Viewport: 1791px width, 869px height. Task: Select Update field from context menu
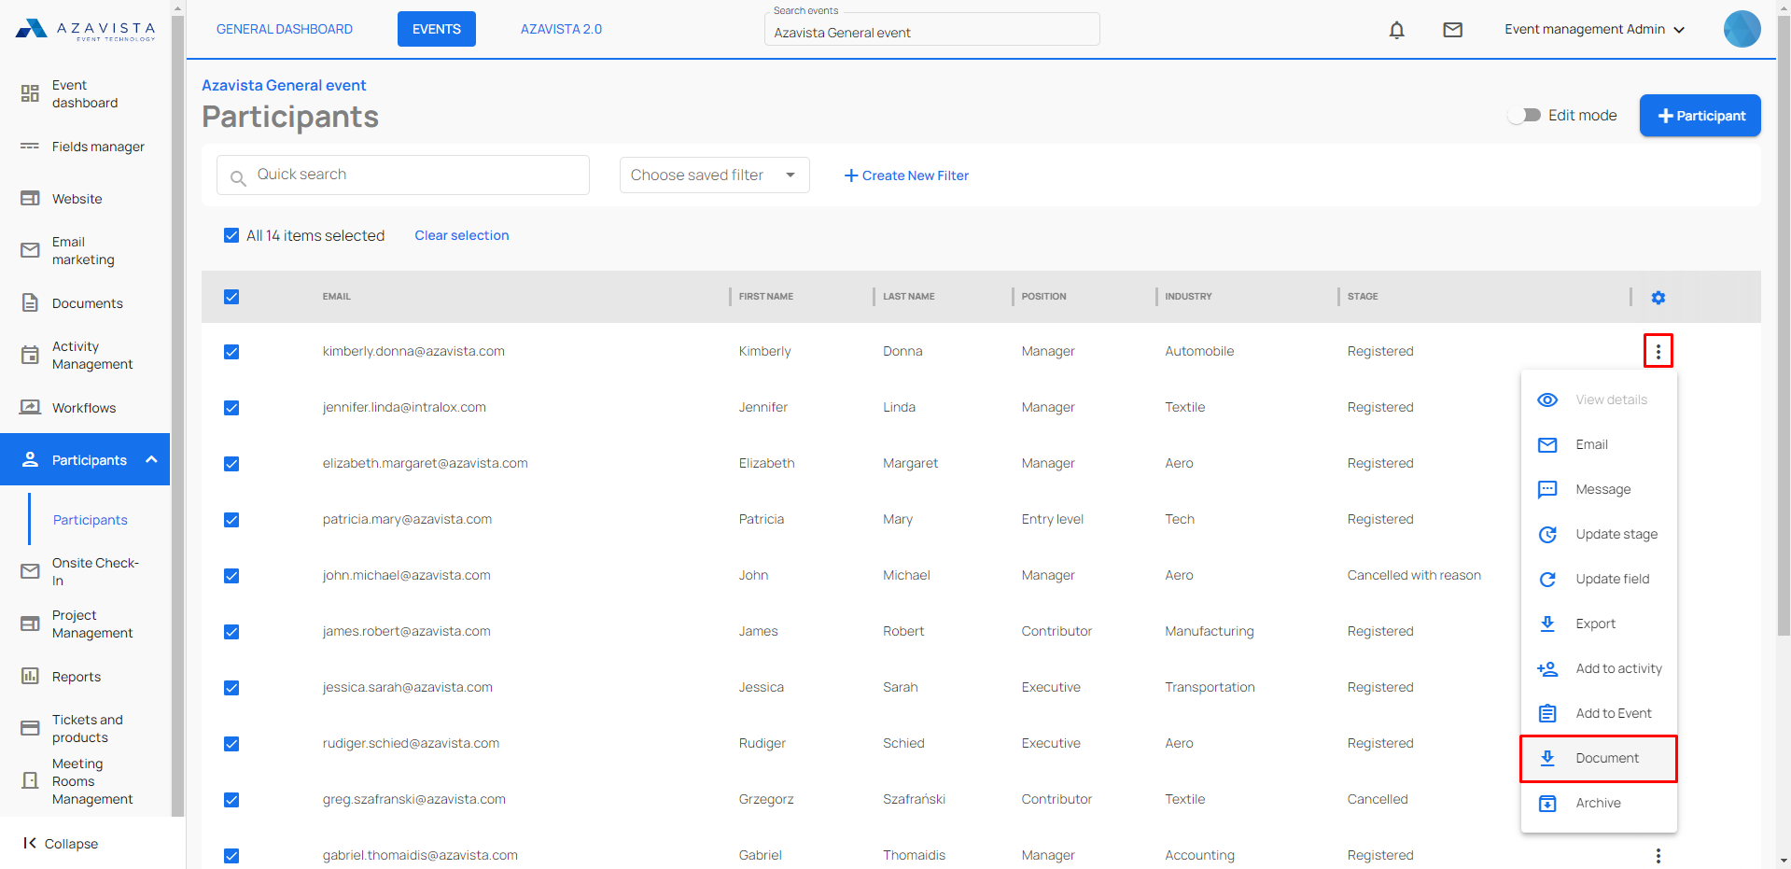(1599, 579)
